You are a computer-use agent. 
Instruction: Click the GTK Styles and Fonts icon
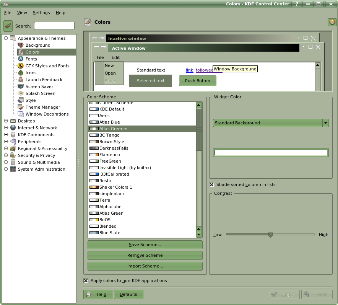[x=21, y=66]
